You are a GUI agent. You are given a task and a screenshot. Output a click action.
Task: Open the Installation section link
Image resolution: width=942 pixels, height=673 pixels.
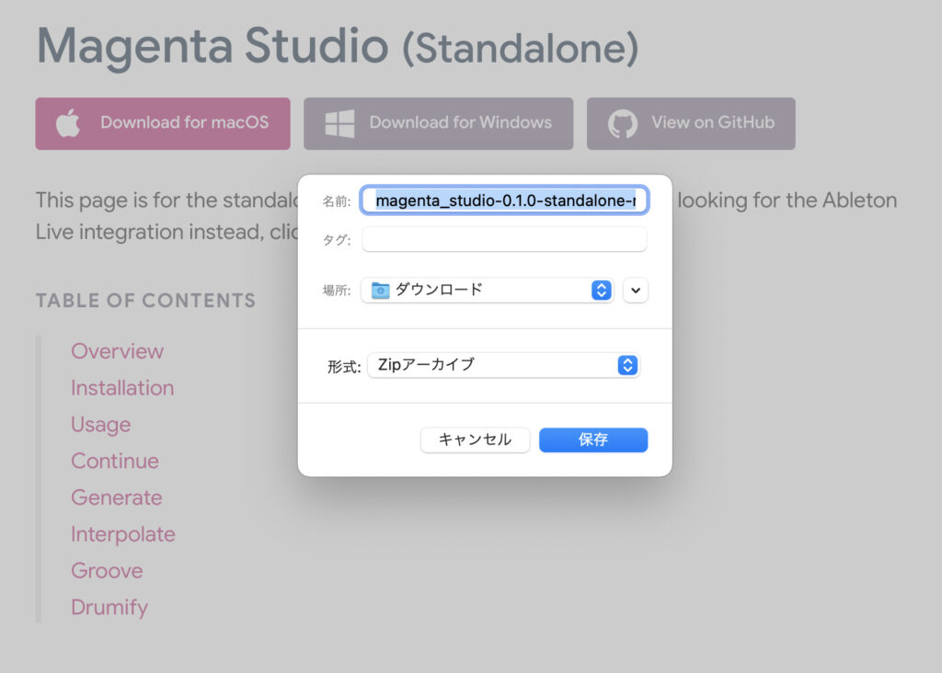click(122, 388)
